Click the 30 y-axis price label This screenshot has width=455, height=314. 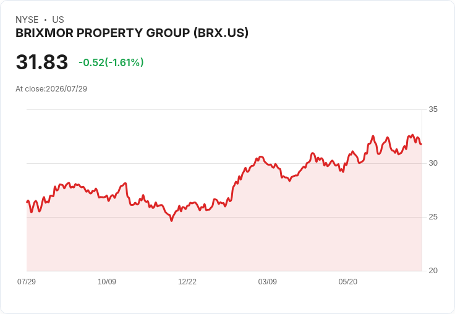(433, 163)
